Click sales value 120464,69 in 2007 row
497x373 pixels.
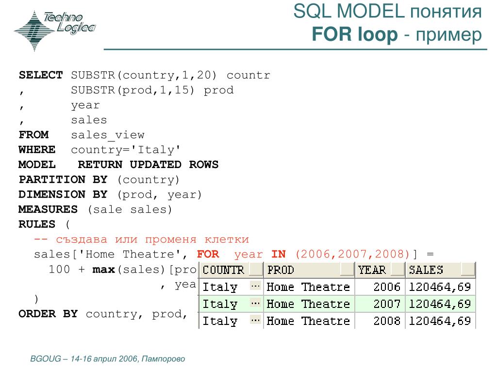[440, 304]
